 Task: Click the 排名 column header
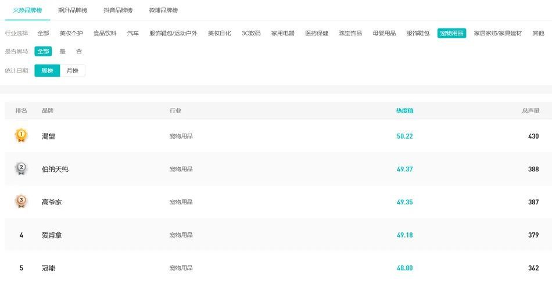click(x=21, y=110)
